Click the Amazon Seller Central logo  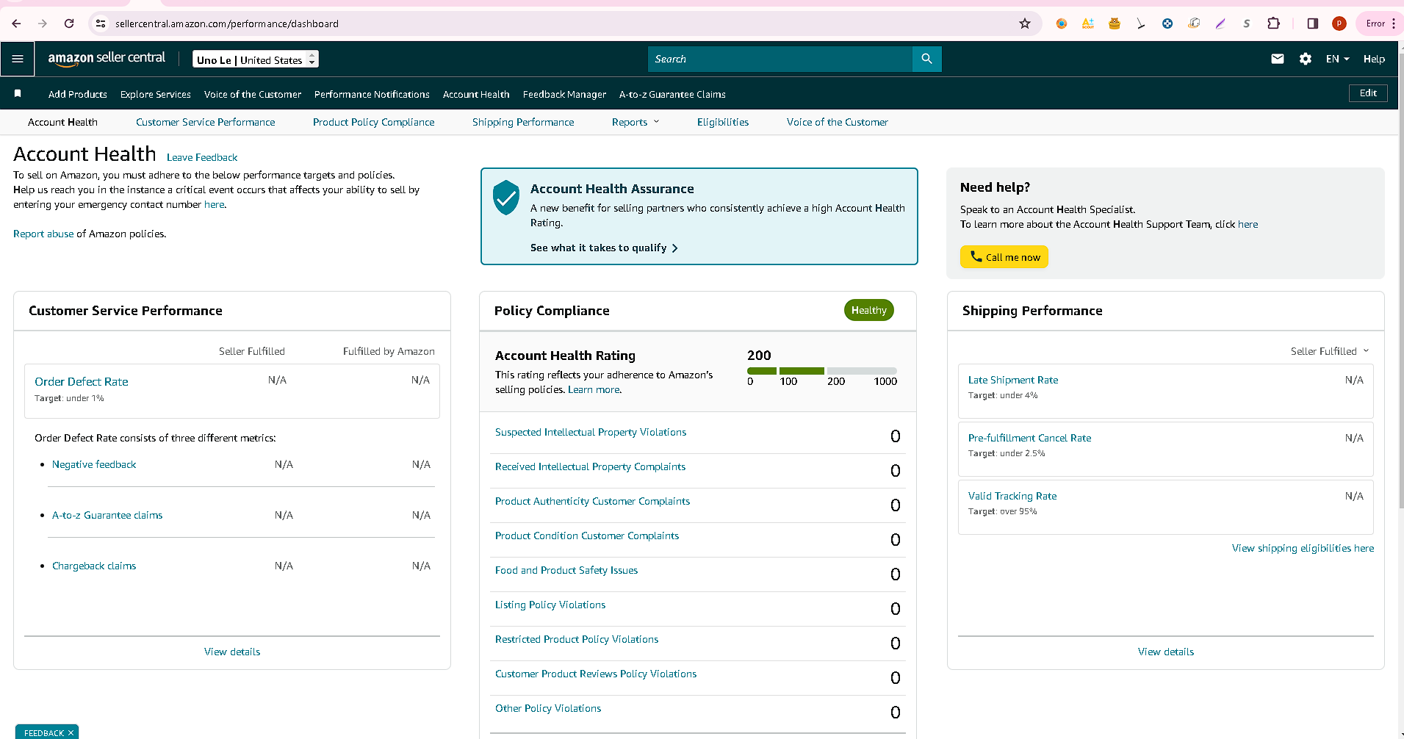(107, 59)
